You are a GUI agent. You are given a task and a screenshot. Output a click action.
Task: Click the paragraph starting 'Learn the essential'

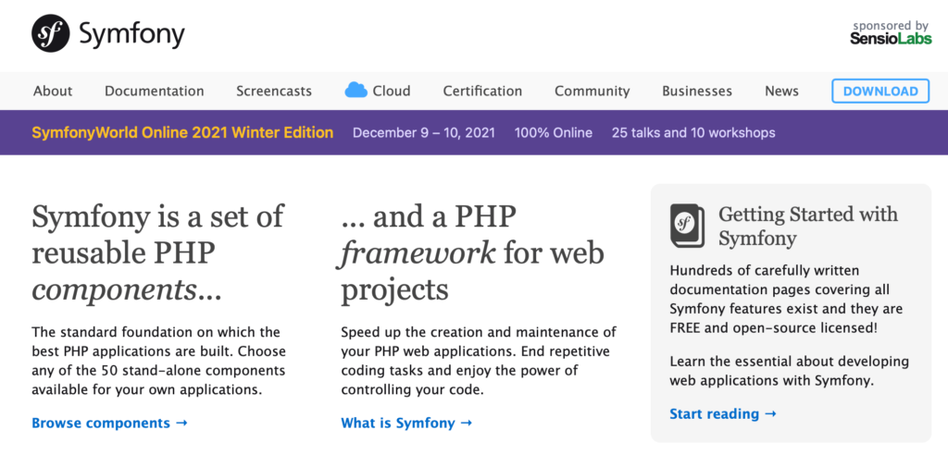tap(789, 371)
